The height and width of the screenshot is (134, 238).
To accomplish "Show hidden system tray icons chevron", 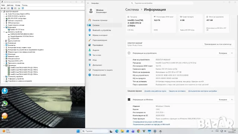I will pos(212,131).
